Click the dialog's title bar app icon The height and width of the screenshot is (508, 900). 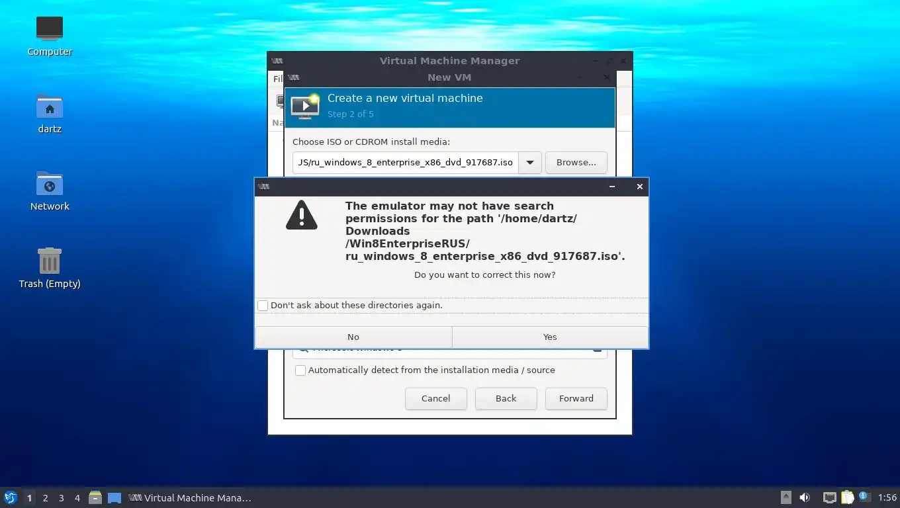tap(264, 187)
